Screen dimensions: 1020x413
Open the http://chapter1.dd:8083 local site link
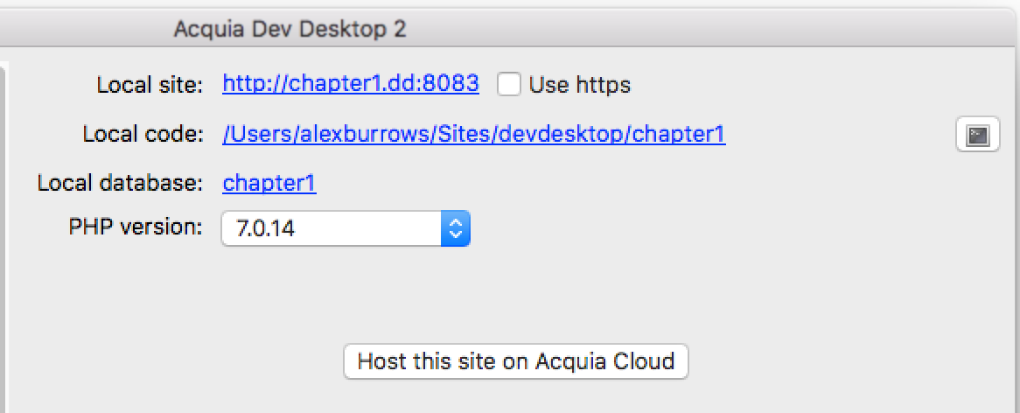(x=351, y=83)
